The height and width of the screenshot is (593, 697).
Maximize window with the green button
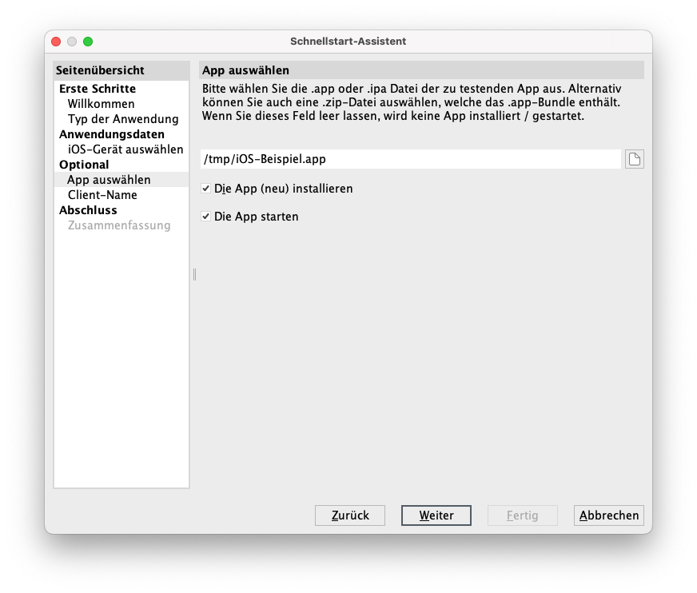pos(88,42)
